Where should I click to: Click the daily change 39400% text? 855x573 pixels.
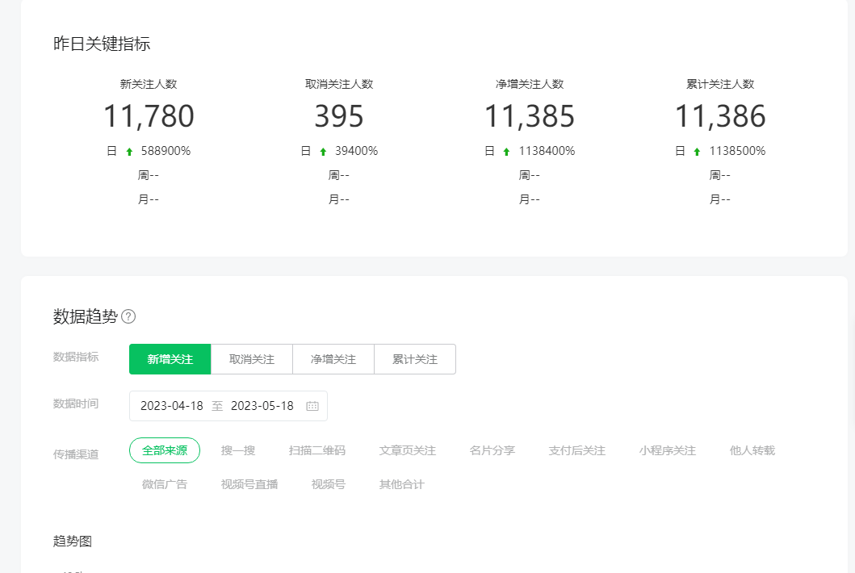pos(357,151)
